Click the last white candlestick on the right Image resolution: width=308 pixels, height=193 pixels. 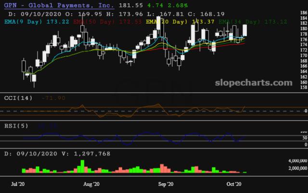click(x=245, y=30)
